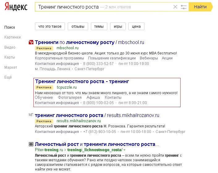Open the Маркет section
The image size is (218, 173).
[11, 67]
